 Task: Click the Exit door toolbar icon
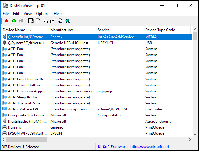pyautogui.click(x=67, y=21)
